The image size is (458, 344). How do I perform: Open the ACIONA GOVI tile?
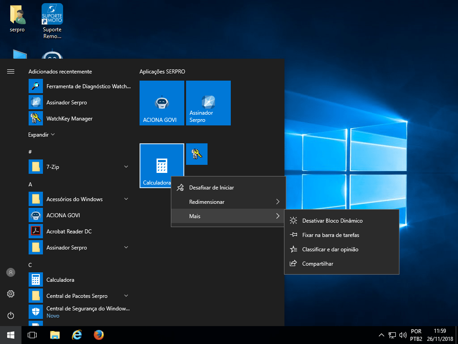click(161, 103)
